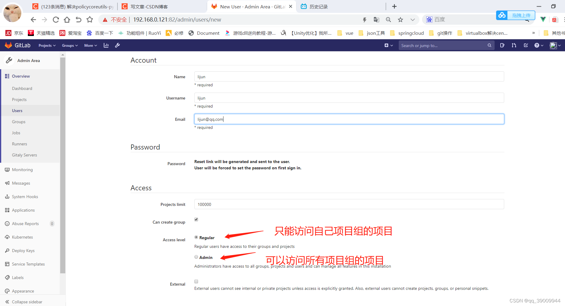This screenshot has height=306, width=565.
Task: Open merge requests icon in navbar
Action: (x=514, y=45)
